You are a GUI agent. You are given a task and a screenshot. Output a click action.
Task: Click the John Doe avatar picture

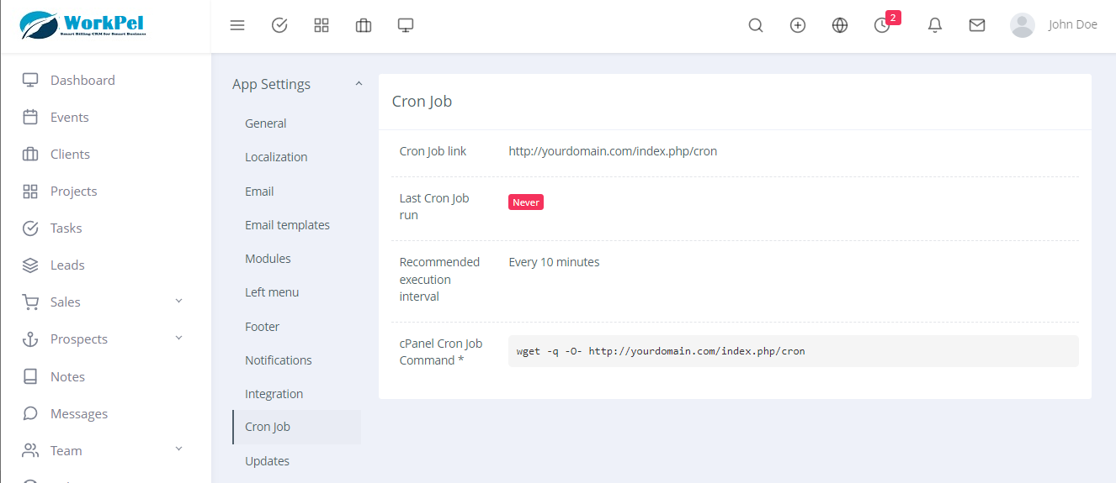click(1023, 25)
